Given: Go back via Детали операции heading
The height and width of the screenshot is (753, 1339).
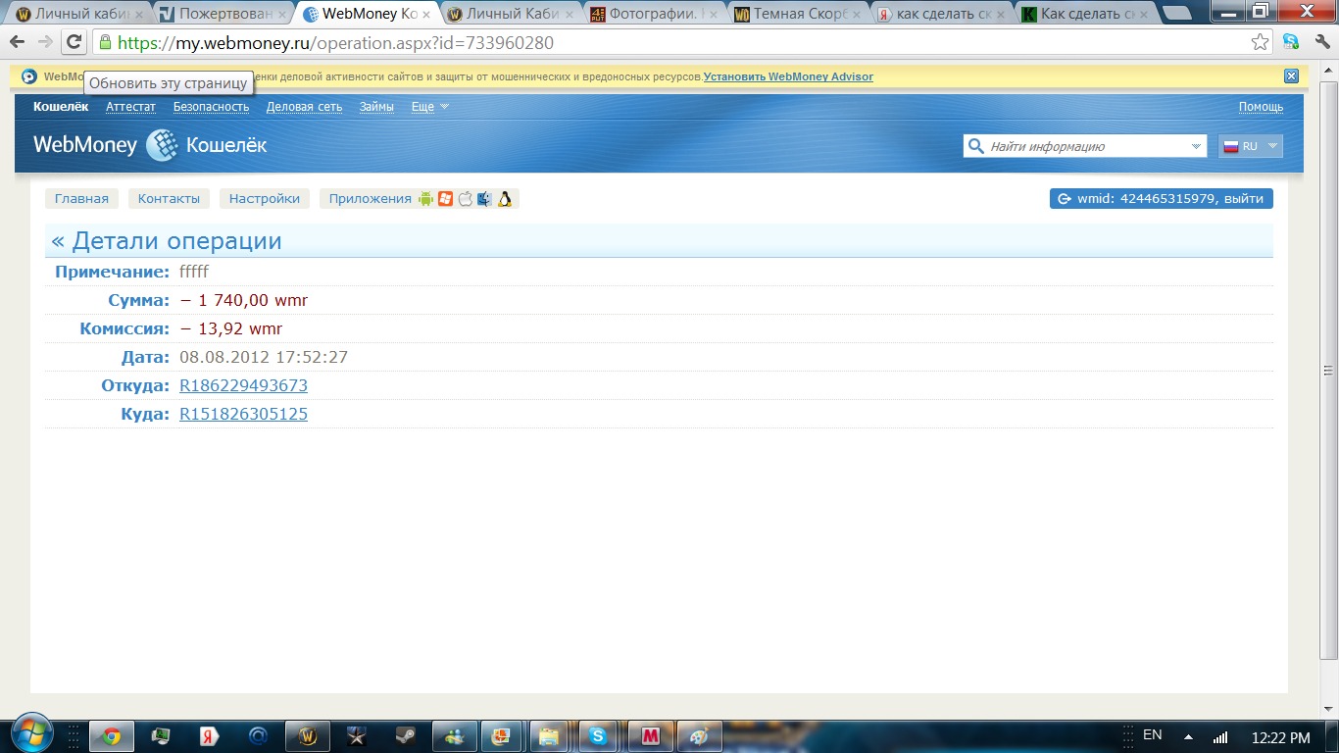Looking at the screenshot, I should (167, 241).
